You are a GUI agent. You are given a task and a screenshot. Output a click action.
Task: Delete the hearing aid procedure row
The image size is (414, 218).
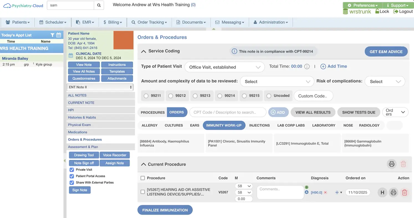404,192
